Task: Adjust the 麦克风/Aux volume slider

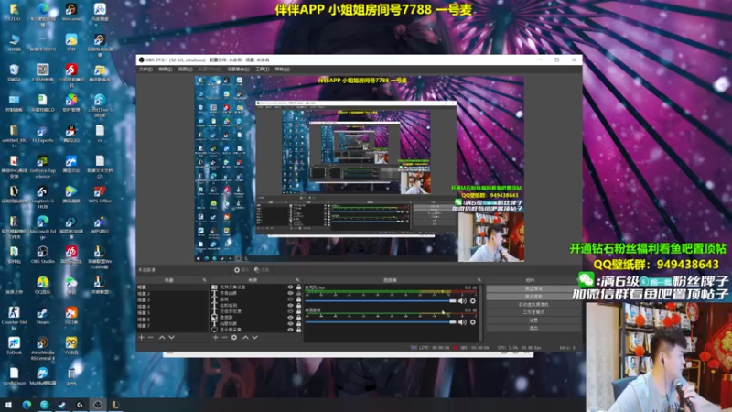Action: click(381, 301)
